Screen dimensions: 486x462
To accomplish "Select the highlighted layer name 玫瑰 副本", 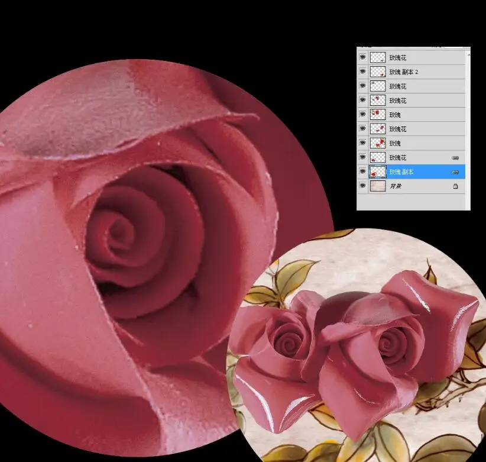I will click(x=401, y=172).
